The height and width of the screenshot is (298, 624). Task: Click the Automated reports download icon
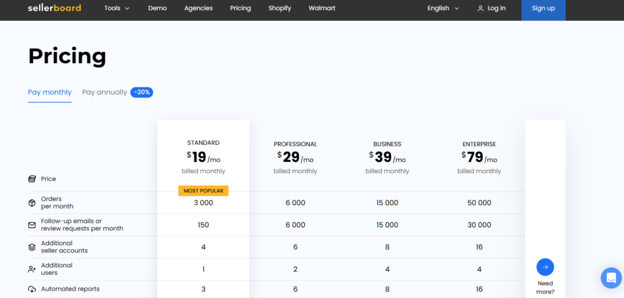(32, 289)
